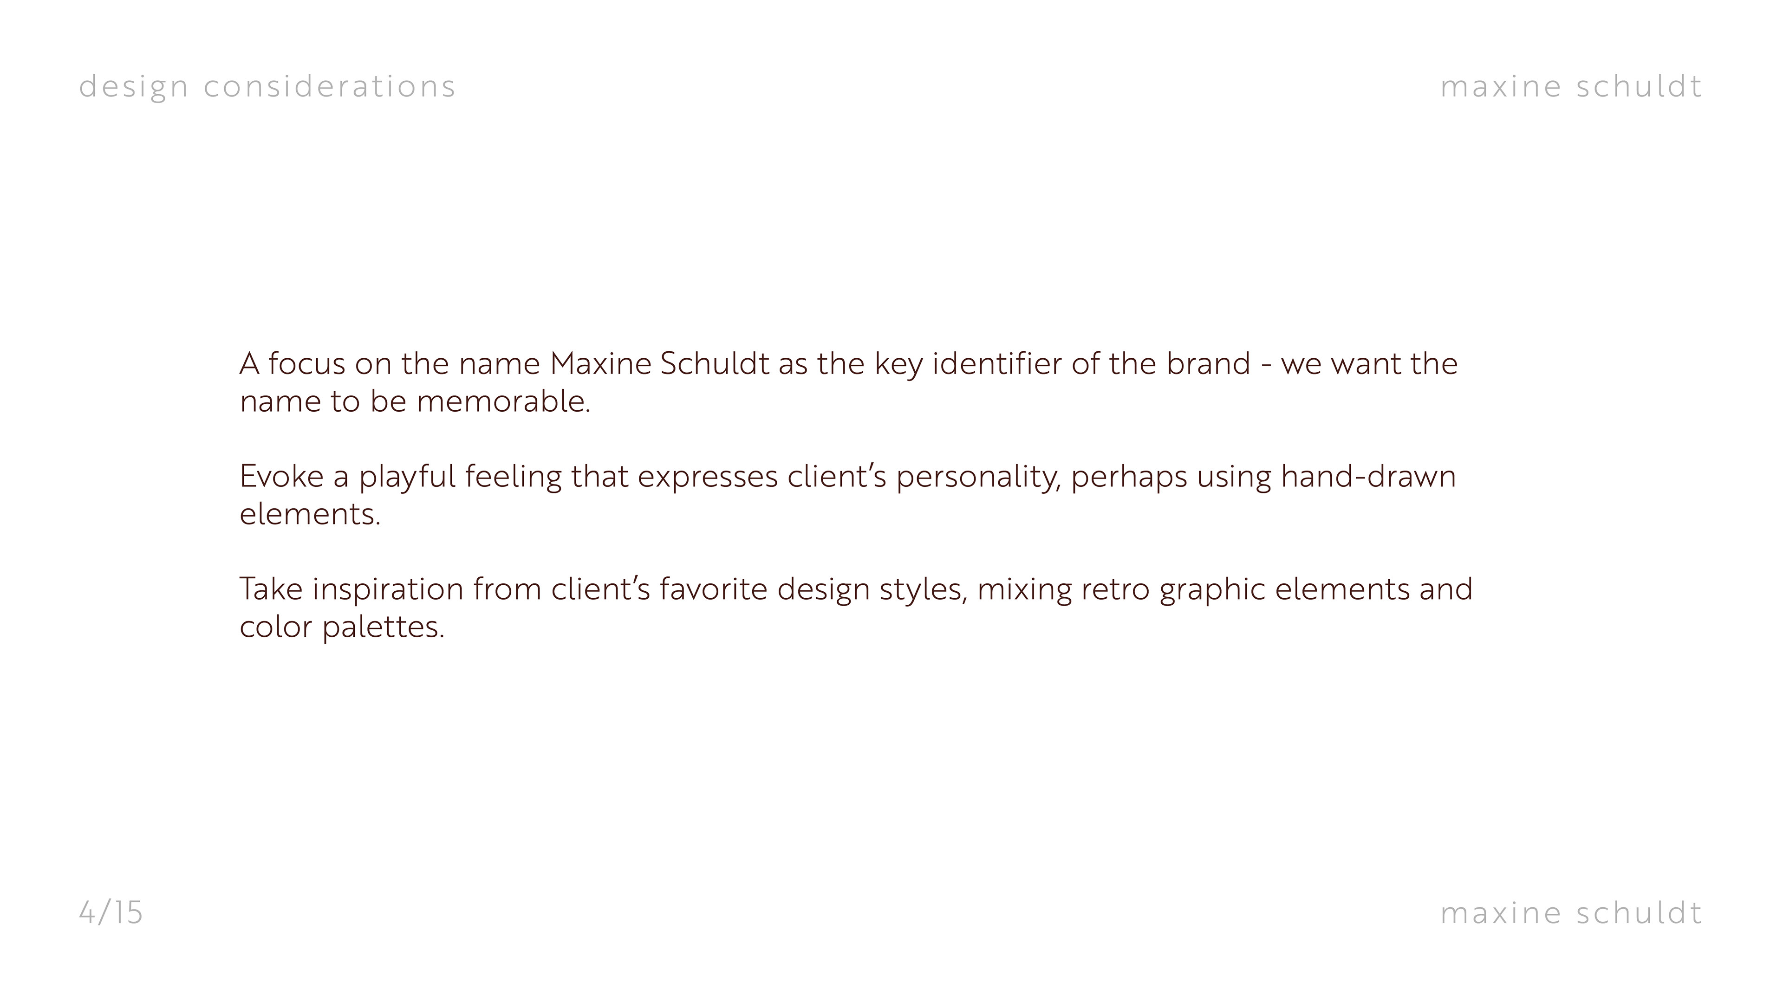1783x1002 pixels.
Task: Click the "4/15" page number
Action: (x=111, y=913)
